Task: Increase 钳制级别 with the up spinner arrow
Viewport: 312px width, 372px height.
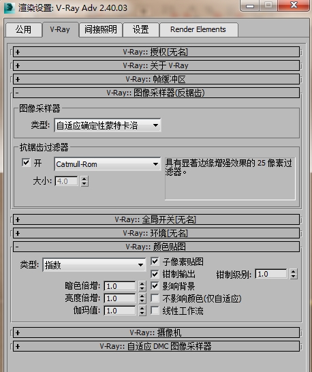Action: tap(294, 271)
